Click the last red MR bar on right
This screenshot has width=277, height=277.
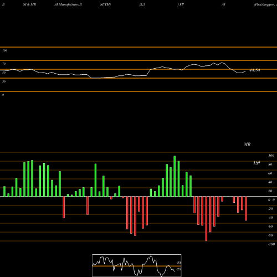click(x=246, y=209)
